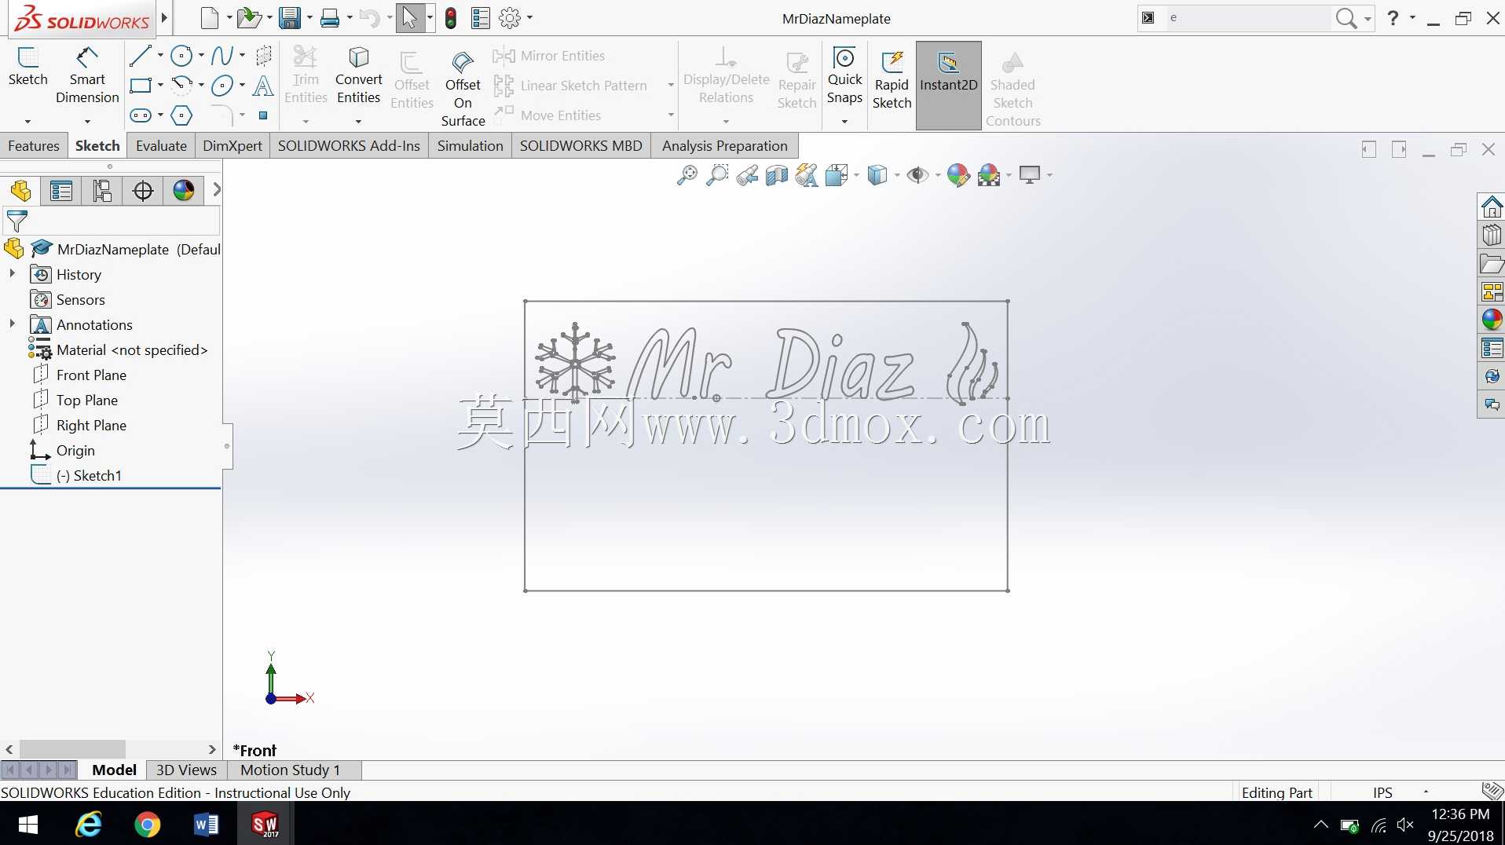
Task: Click the Smart Dimension tool
Action: [x=87, y=75]
